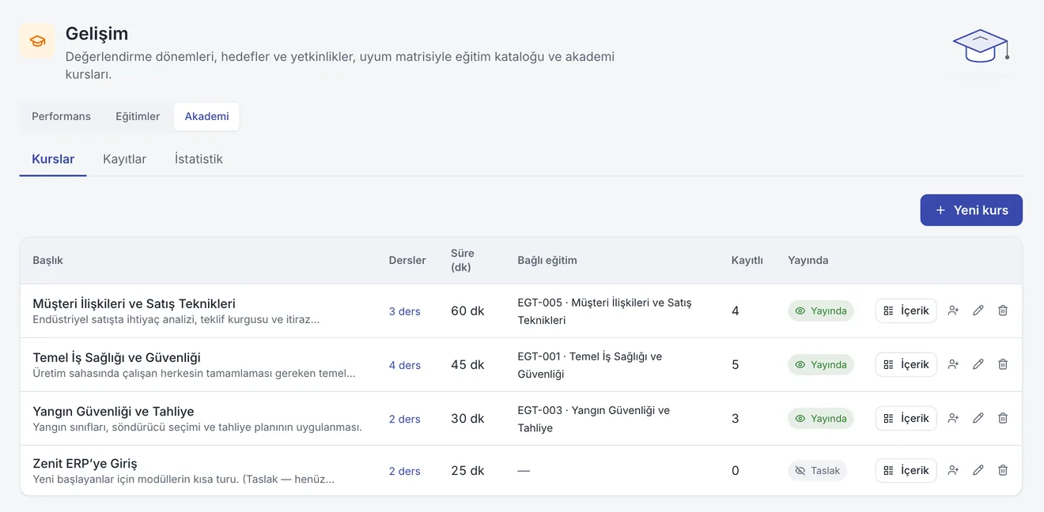Enroll user icon for Temel İş Sağlığı course

click(x=953, y=364)
